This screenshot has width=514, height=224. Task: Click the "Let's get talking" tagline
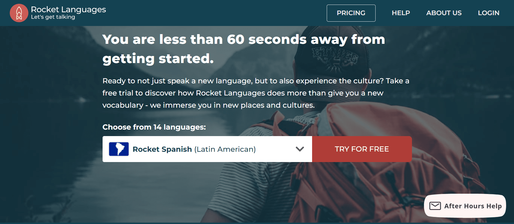pos(53,17)
